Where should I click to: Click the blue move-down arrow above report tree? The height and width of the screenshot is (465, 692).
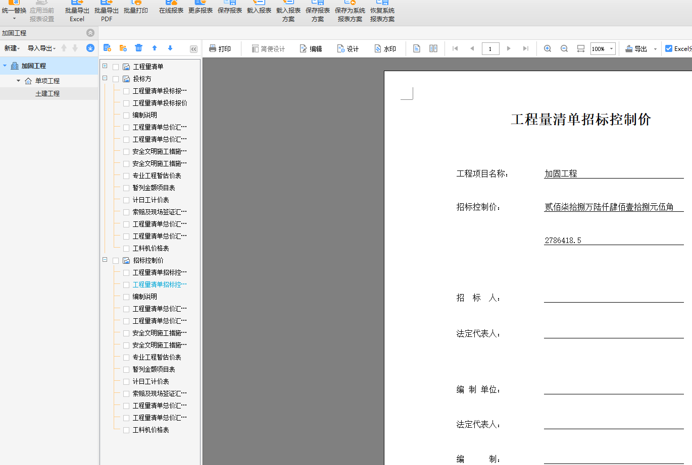[170, 48]
